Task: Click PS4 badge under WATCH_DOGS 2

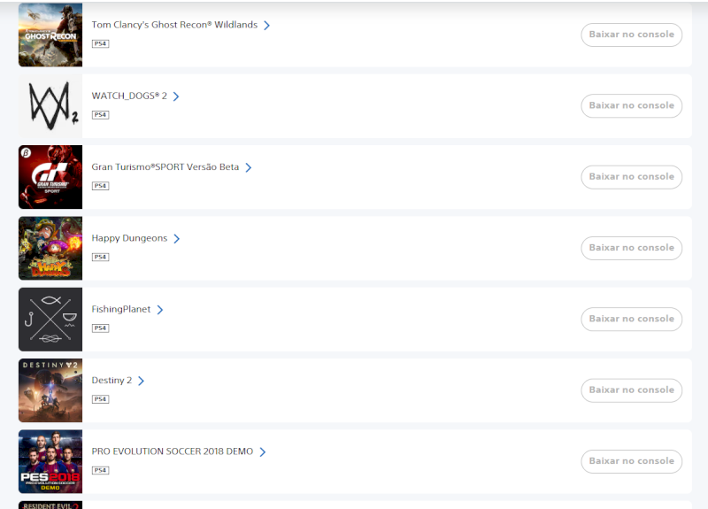Action: click(100, 115)
